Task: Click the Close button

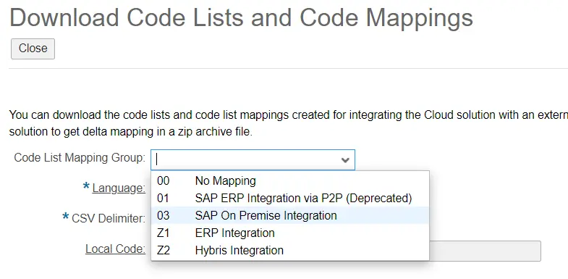Action: [33, 49]
